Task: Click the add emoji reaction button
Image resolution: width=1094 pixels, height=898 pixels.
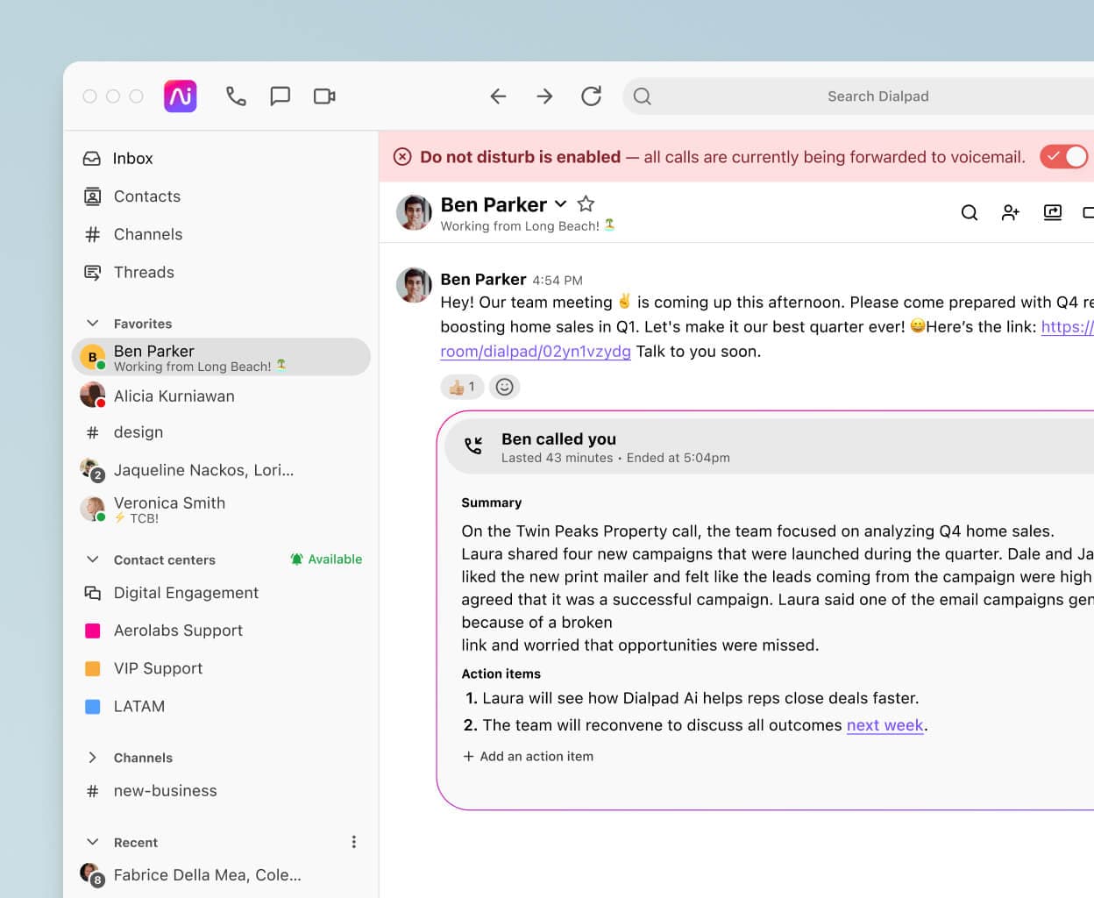Action: (504, 387)
